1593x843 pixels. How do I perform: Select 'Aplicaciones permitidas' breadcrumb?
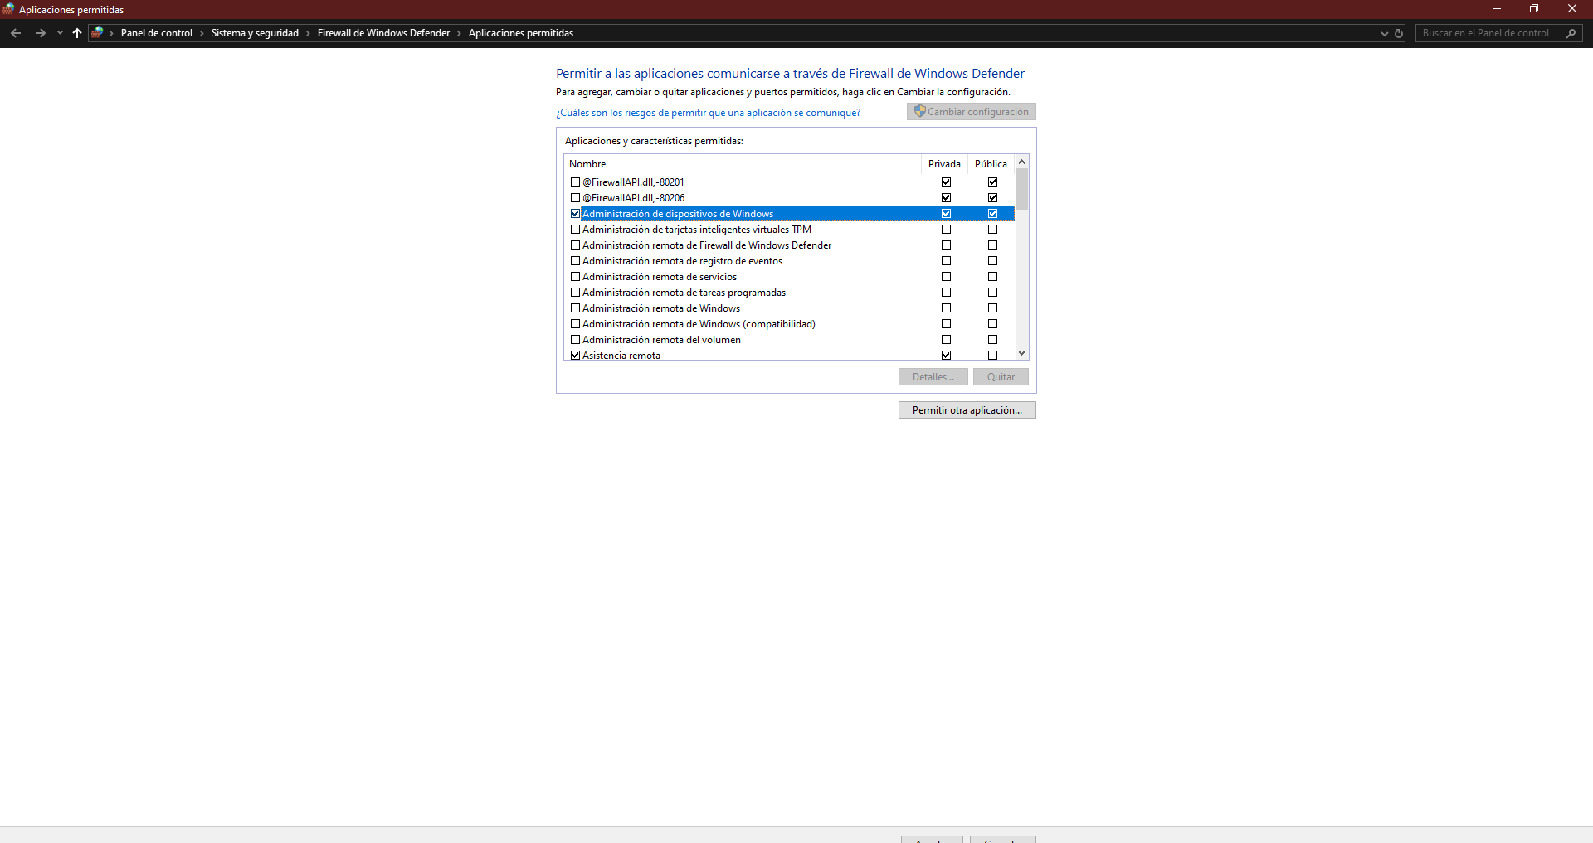click(x=521, y=33)
